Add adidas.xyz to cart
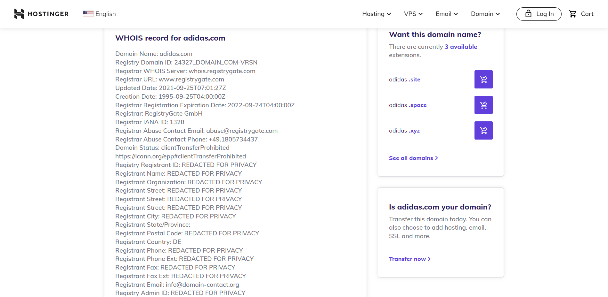The image size is (608, 297). 483,130
